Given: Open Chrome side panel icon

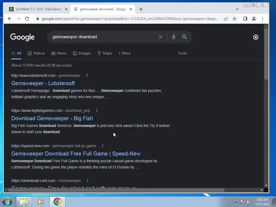Looking at the screenshot, I should pos(245,19).
